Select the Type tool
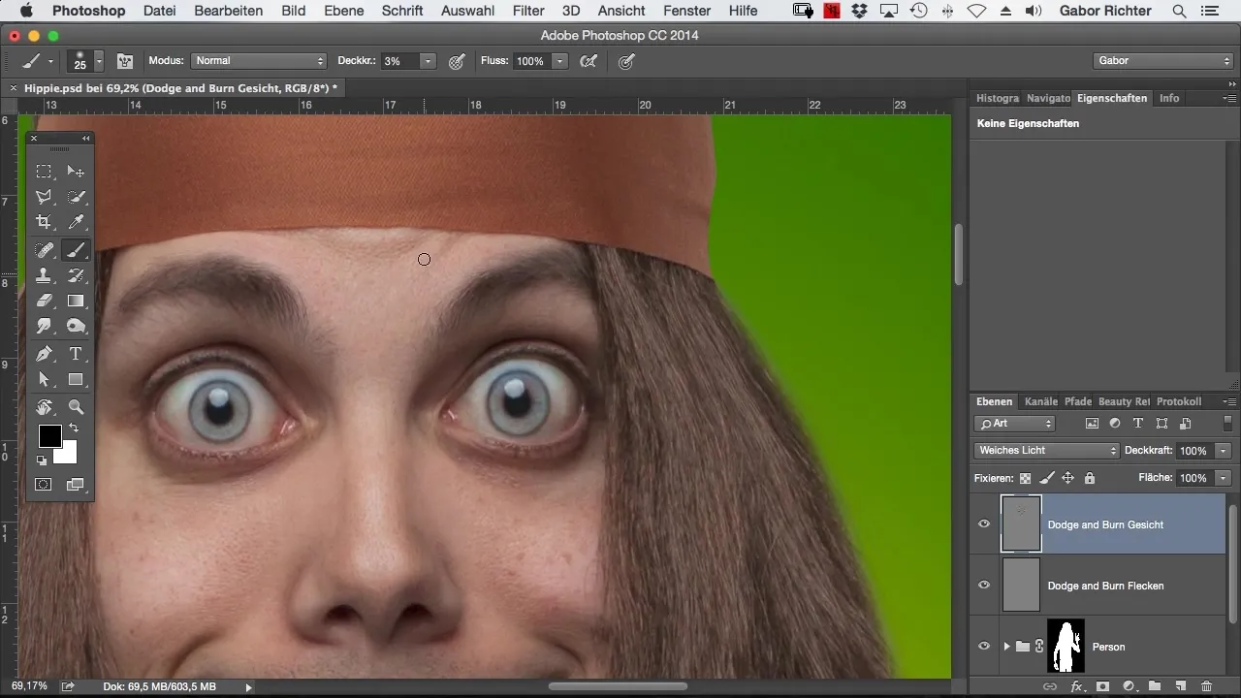The width and height of the screenshot is (1241, 698). [x=76, y=354]
